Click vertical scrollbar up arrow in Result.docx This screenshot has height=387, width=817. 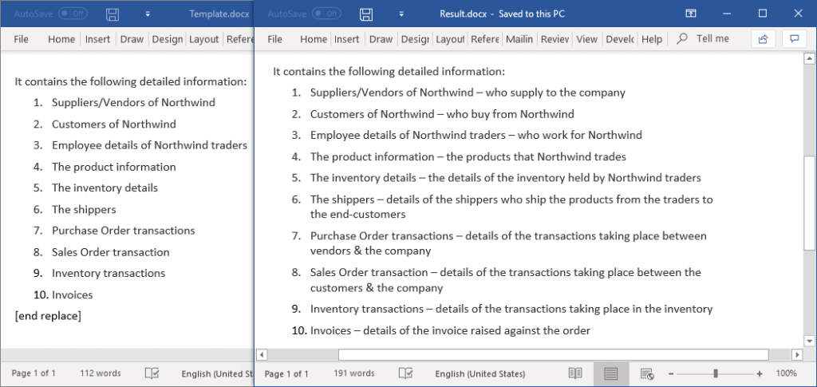(x=809, y=57)
